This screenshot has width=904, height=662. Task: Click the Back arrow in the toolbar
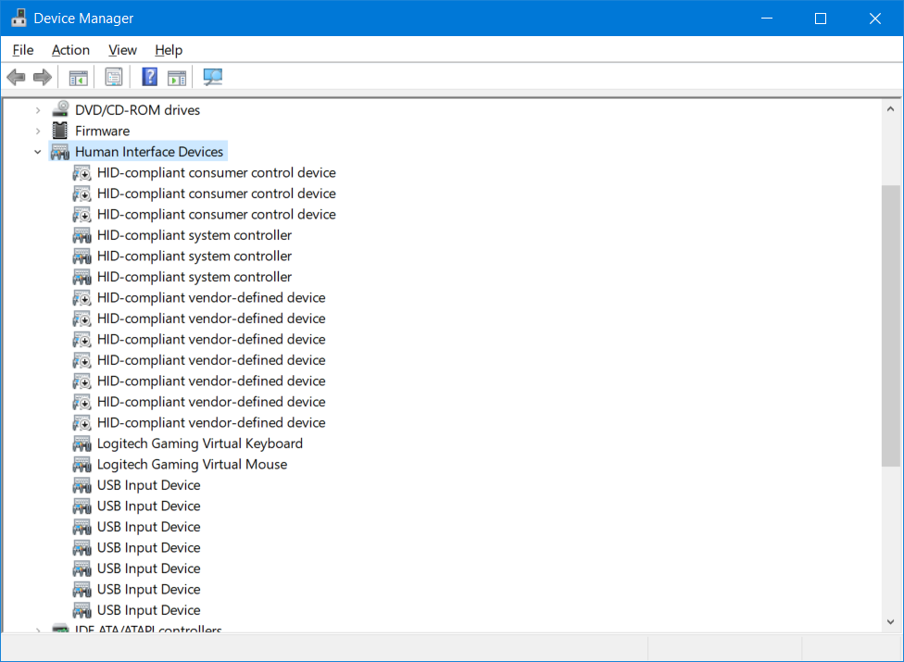16,77
